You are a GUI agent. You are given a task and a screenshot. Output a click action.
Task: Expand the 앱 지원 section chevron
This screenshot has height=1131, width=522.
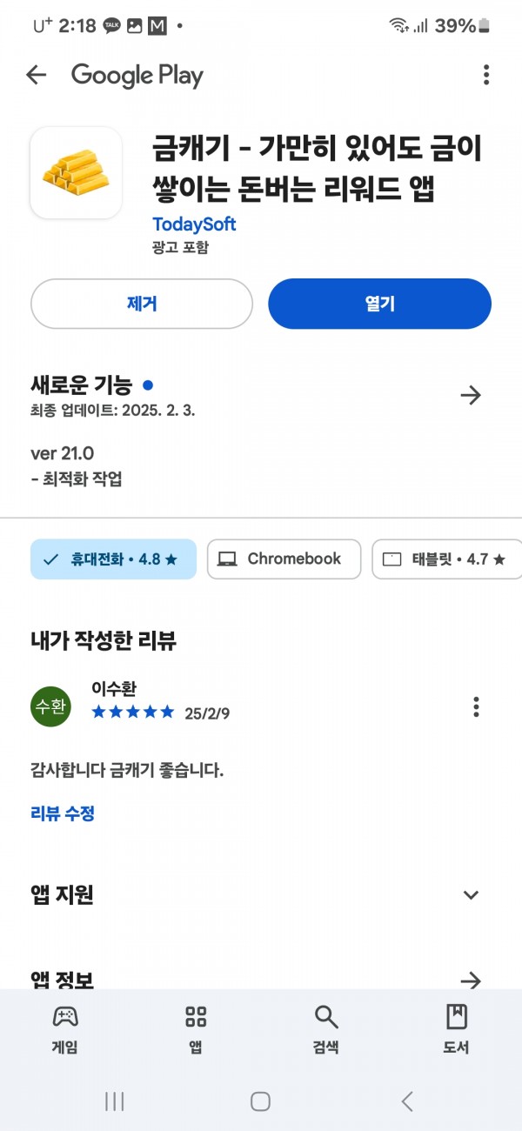tap(471, 894)
